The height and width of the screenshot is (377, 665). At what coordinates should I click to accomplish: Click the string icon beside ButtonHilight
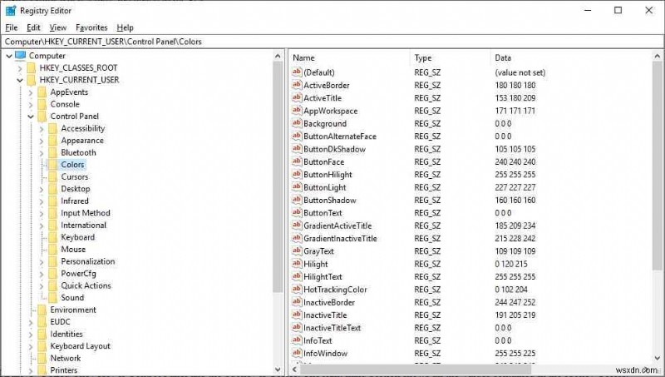(297, 174)
